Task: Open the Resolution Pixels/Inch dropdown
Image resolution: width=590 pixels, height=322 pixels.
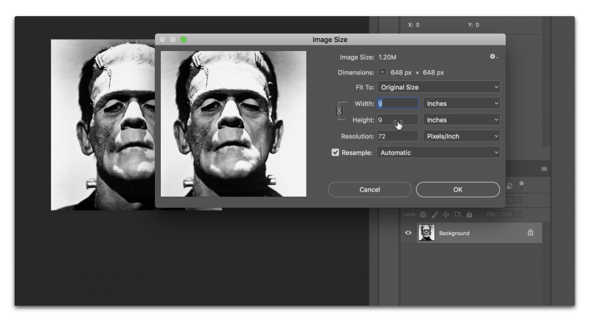Action: click(x=462, y=136)
